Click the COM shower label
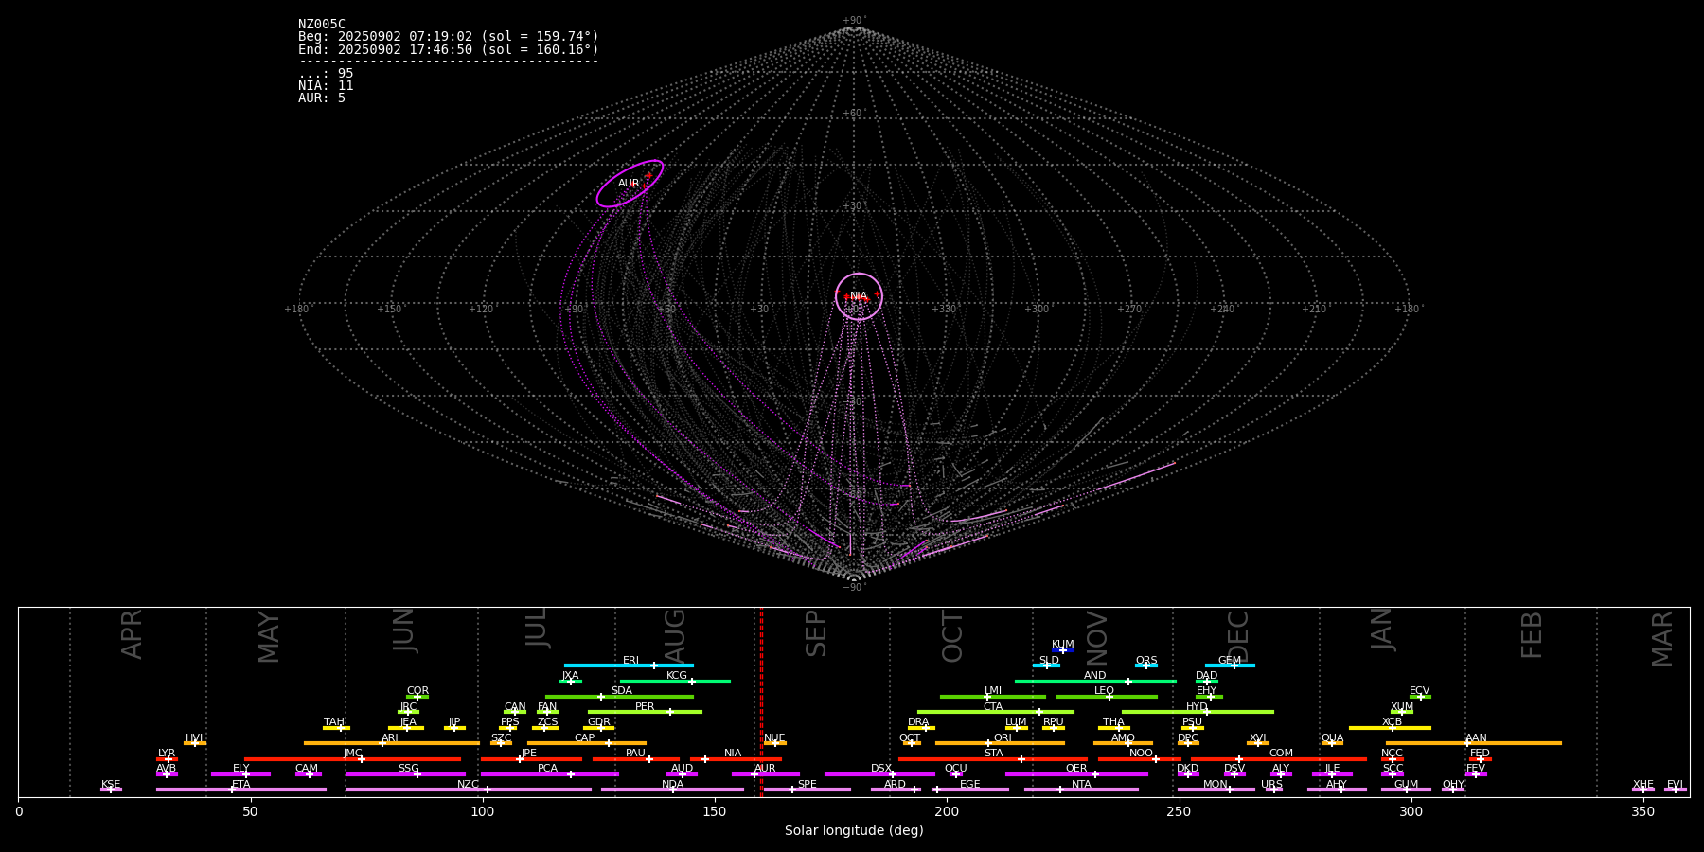The width and height of the screenshot is (1704, 852). click(x=1281, y=754)
